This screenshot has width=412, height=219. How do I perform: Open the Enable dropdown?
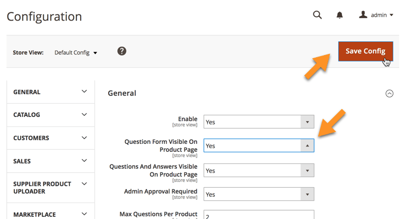(x=259, y=122)
